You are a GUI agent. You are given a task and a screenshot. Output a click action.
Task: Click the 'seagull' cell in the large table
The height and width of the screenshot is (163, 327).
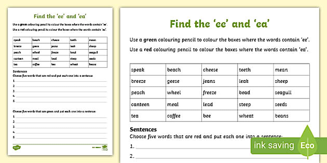[x=291, y=93]
